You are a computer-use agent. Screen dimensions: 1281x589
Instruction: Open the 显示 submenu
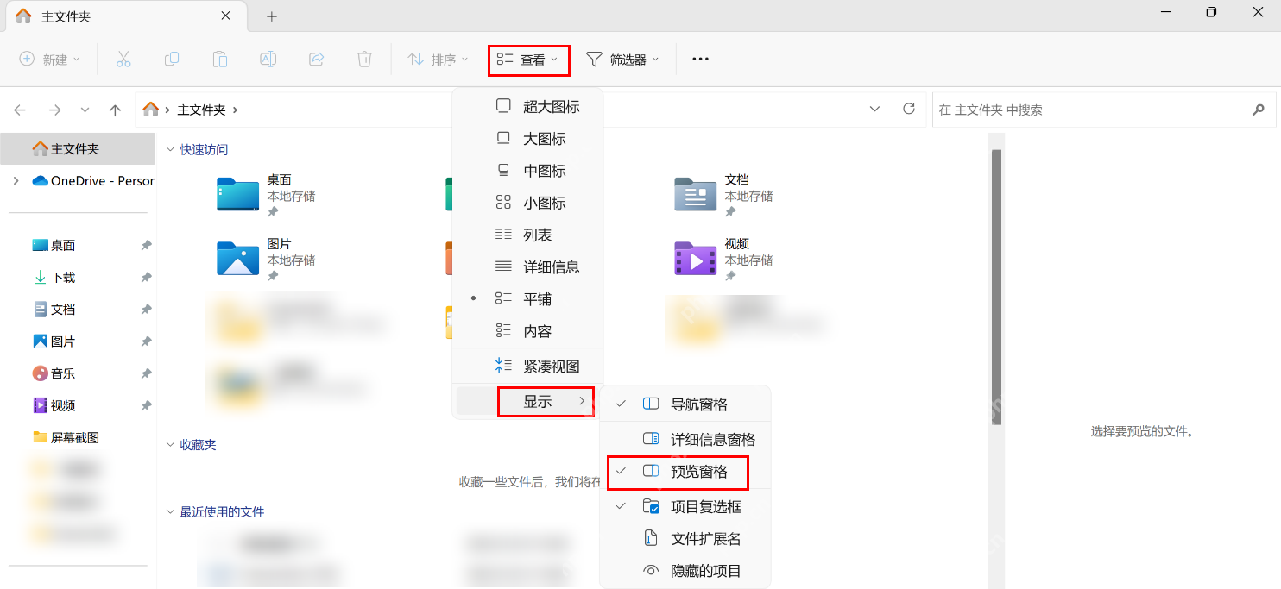tap(527, 401)
